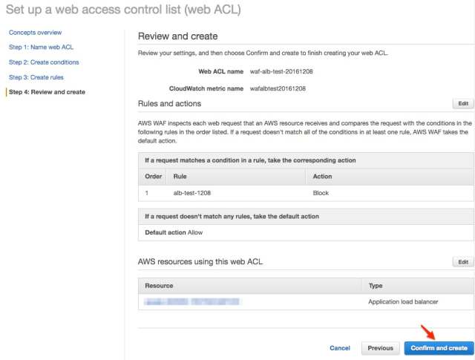Click the Type column header
This screenshot has width=475, height=360.
point(376,286)
